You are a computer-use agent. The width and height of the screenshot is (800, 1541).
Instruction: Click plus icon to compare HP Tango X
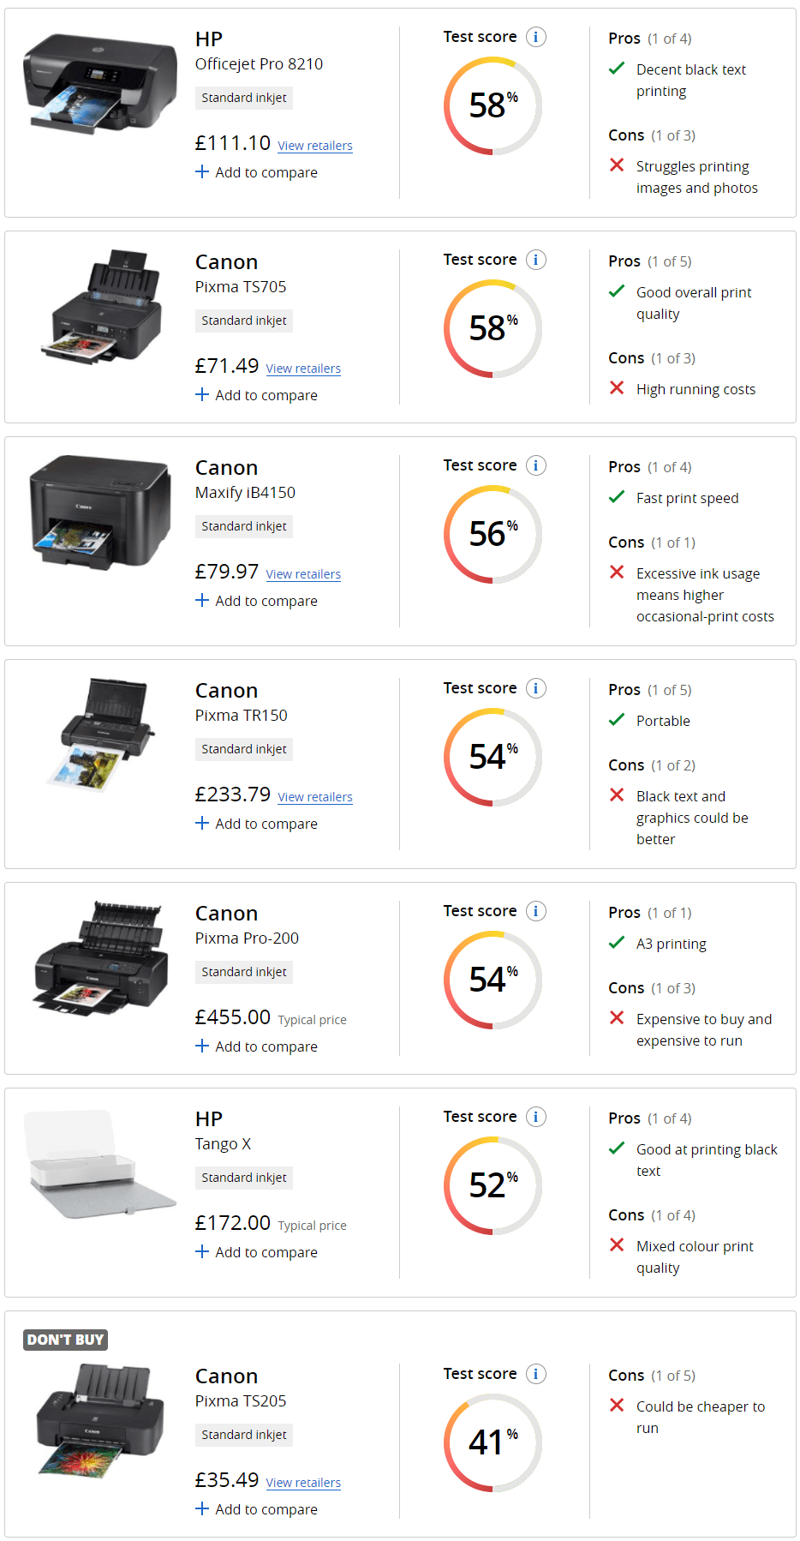[202, 1251]
